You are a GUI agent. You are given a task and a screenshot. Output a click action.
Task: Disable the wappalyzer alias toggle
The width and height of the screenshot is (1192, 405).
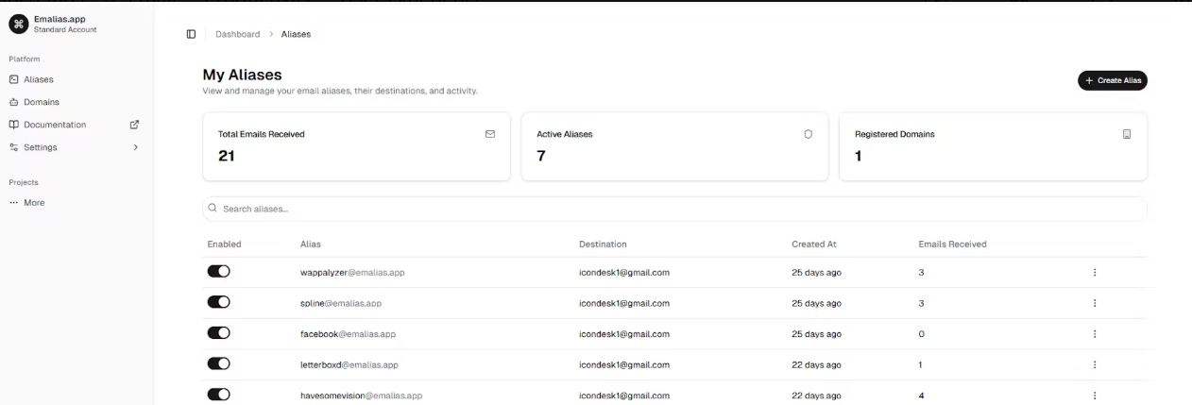coord(218,272)
